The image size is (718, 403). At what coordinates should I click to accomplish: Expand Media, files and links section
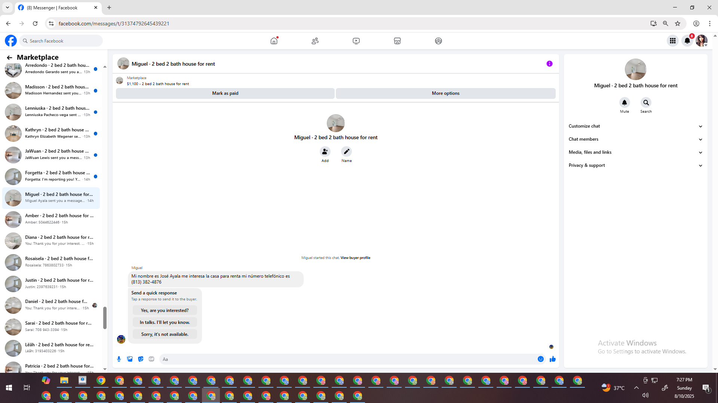pyautogui.click(x=635, y=152)
